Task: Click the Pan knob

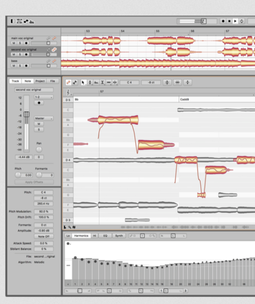Action: point(39,149)
